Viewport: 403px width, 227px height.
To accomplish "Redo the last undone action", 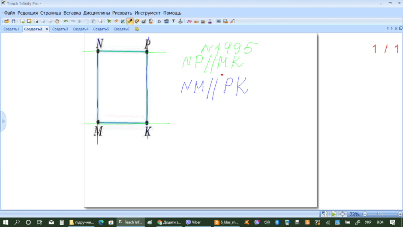I will (73, 21).
